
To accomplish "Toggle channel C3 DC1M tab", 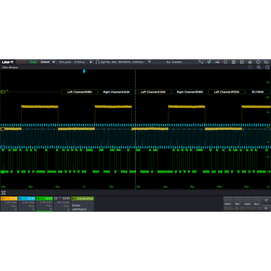I will pyautogui.click(x=44, y=199).
